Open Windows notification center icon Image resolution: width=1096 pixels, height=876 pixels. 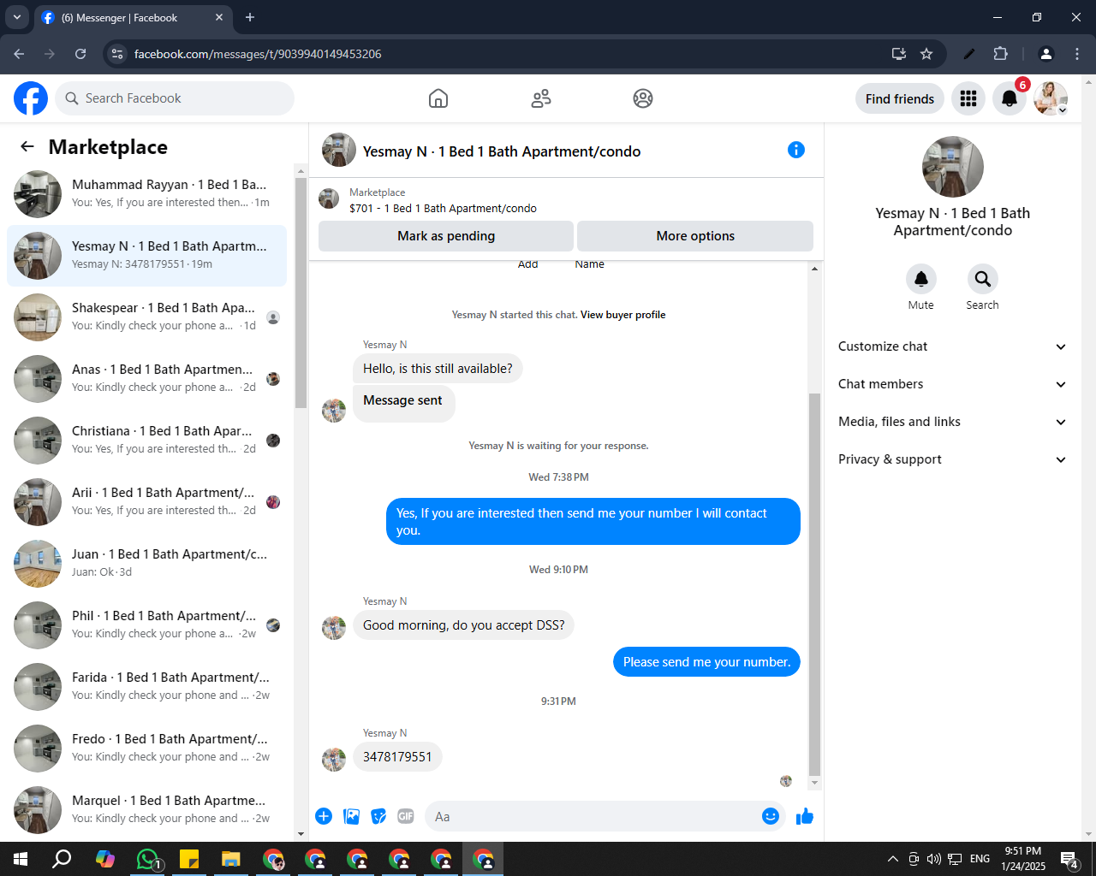(1069, 859)
